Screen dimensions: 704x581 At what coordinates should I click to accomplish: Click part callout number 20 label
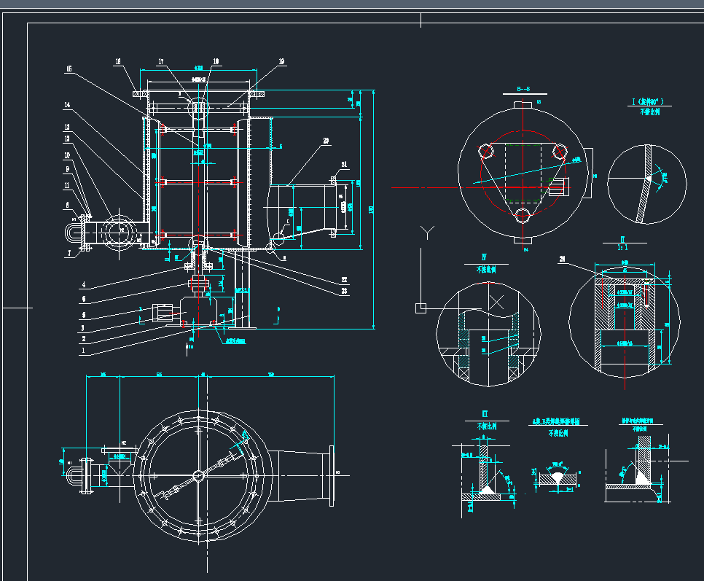click(x=325, y=141)
